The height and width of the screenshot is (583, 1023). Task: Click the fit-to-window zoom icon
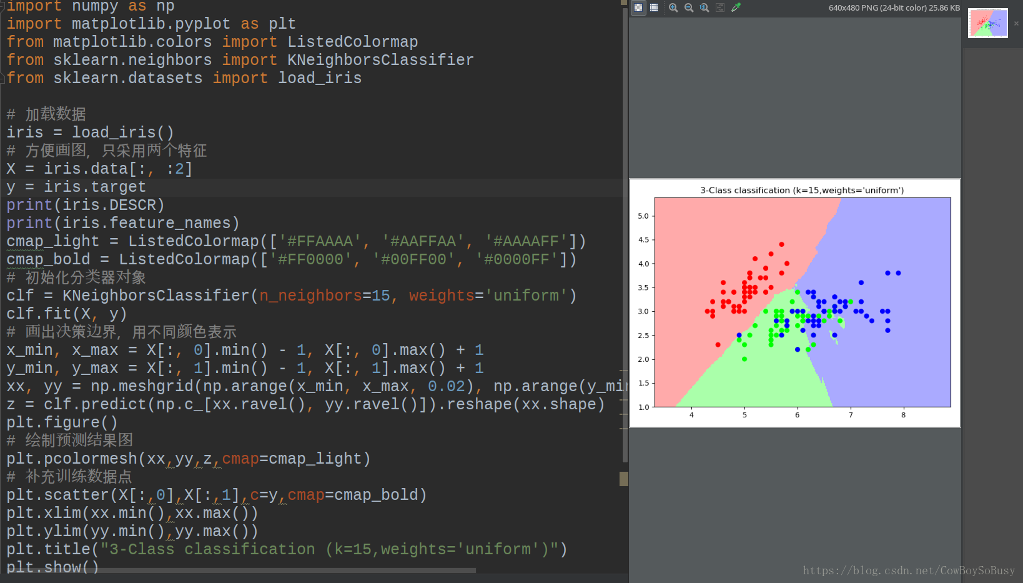click(x=720, y=7)
